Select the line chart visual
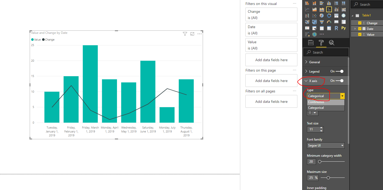Image resolution: width=383 pixels, height=190 pixels. tap(307, 9)
